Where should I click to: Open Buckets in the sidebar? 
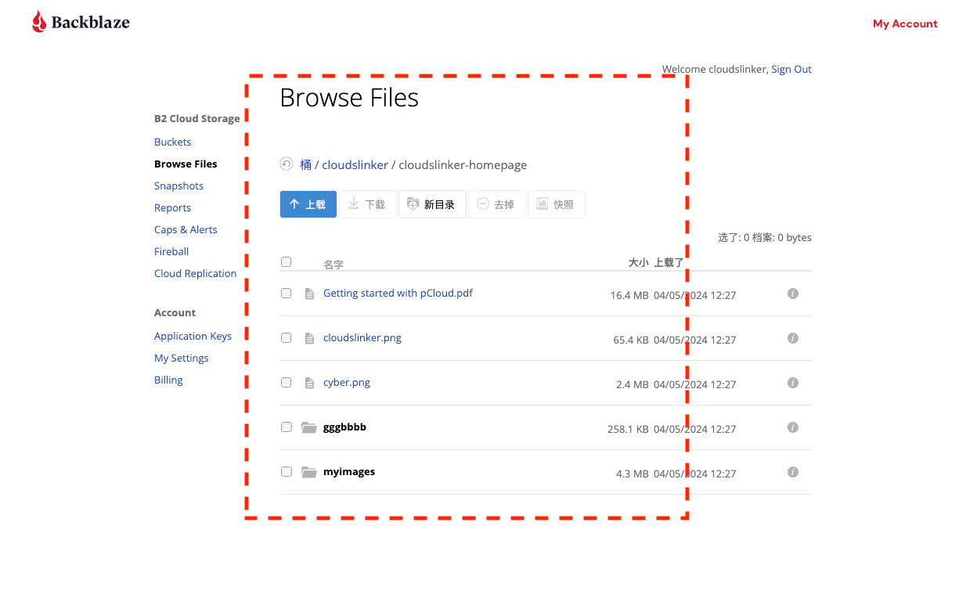coord(172,142)
